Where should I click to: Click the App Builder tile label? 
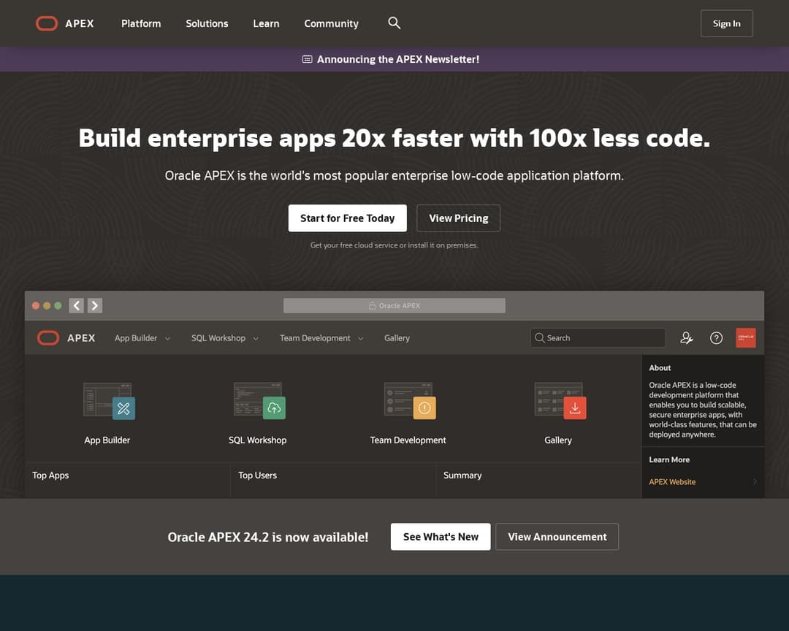(107, 440)
